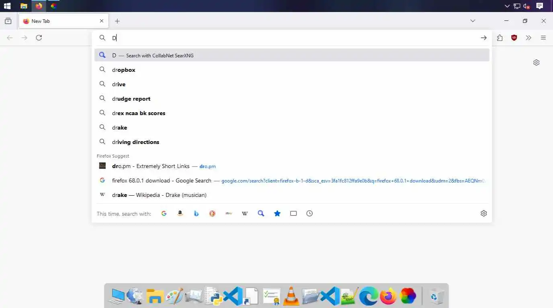Open the Windows Start menu
553x308 pixels.
tap(7, 6)
